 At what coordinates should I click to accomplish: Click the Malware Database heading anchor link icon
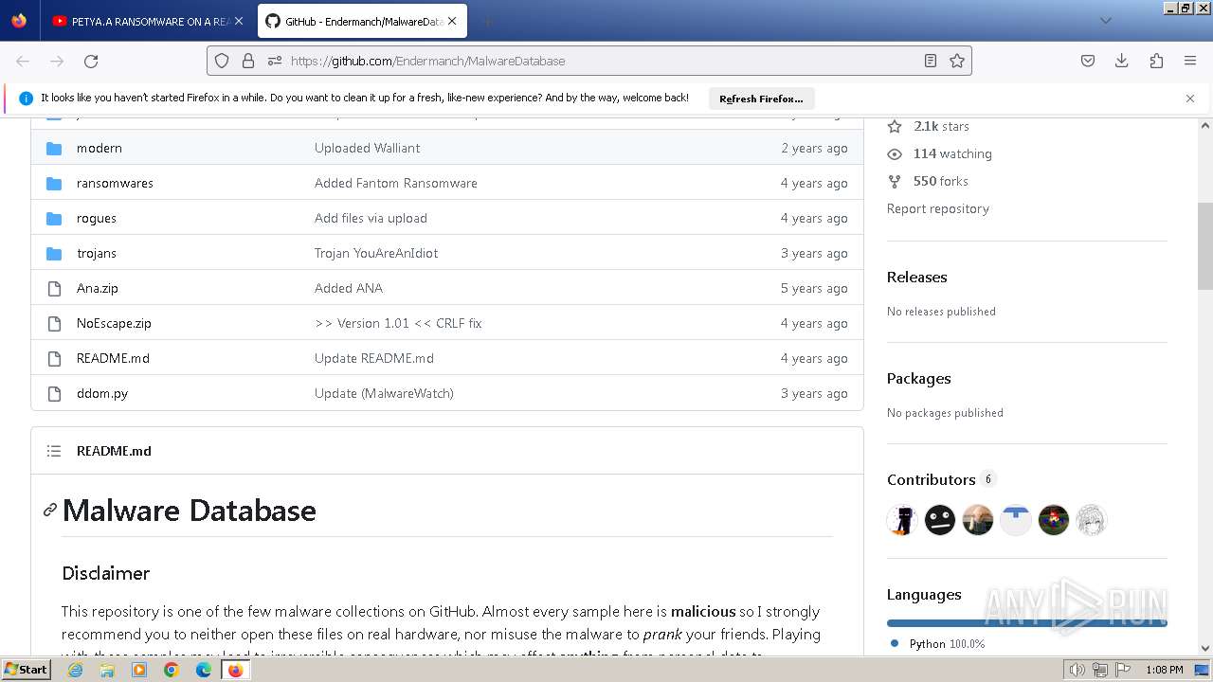pos(50,511)
